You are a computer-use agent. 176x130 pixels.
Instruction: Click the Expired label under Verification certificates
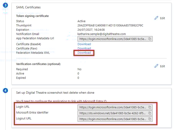21,78
